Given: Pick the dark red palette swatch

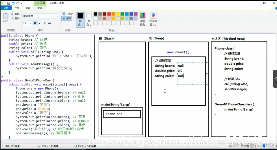Looking at the screenshot, I should coord(104,14).
